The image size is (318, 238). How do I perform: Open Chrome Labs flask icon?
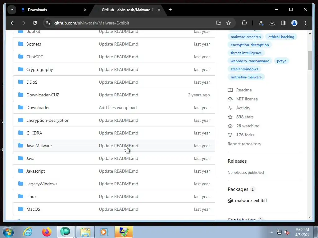(x=261, y=23)
